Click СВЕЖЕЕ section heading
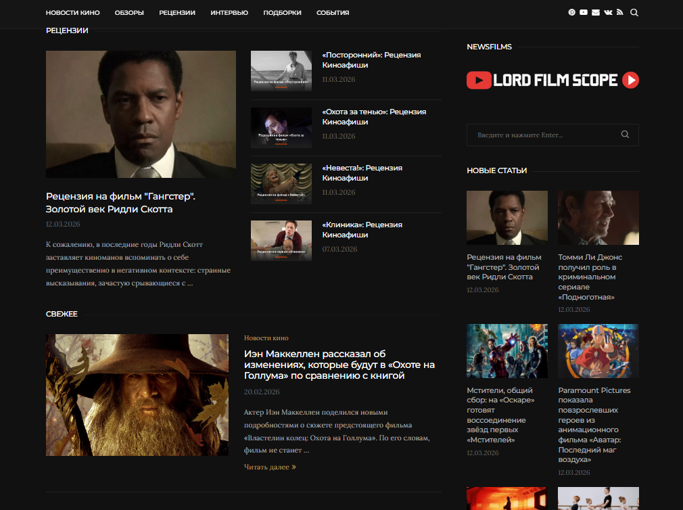This screenshot has width=683, height=510. click(62, 314)
